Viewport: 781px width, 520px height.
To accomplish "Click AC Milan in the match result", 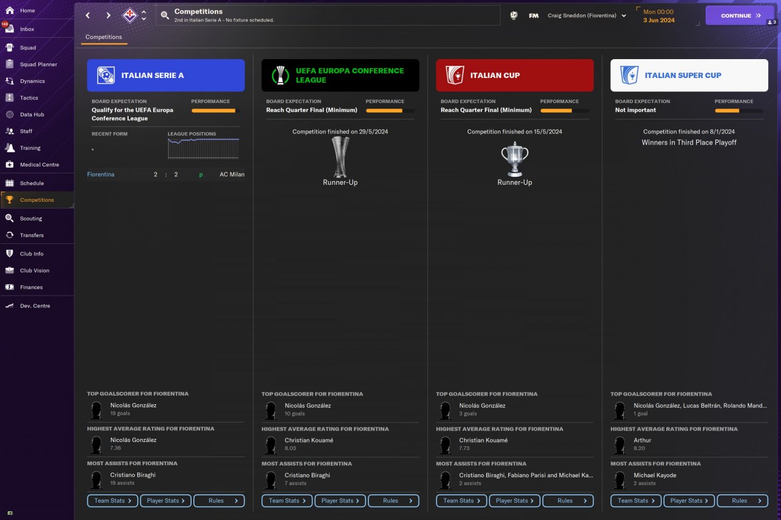I will tap(232, 174).
